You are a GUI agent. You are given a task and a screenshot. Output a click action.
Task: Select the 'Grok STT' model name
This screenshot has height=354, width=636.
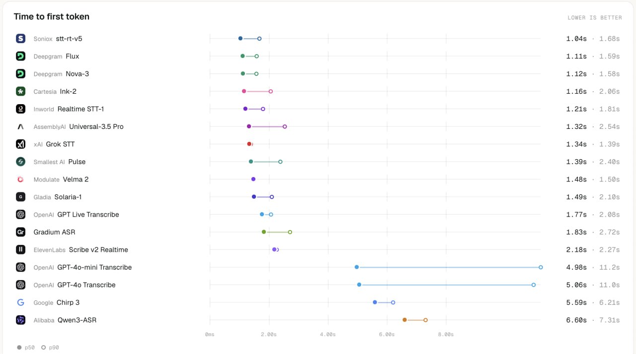[x=61, y=144]
